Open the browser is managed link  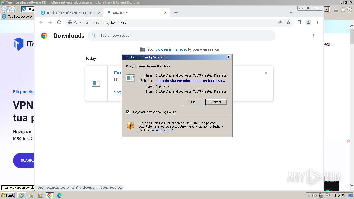171,49
